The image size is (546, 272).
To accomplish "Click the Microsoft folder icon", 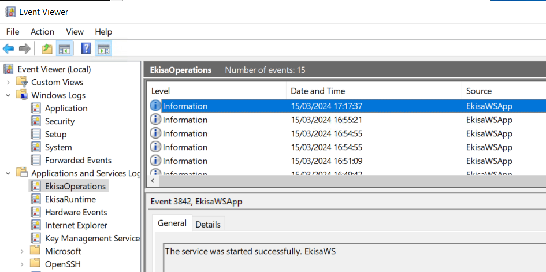I will tap(35, 251).
